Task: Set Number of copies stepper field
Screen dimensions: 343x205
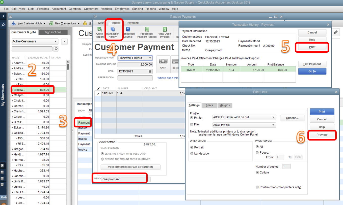Action: [286, 166]
